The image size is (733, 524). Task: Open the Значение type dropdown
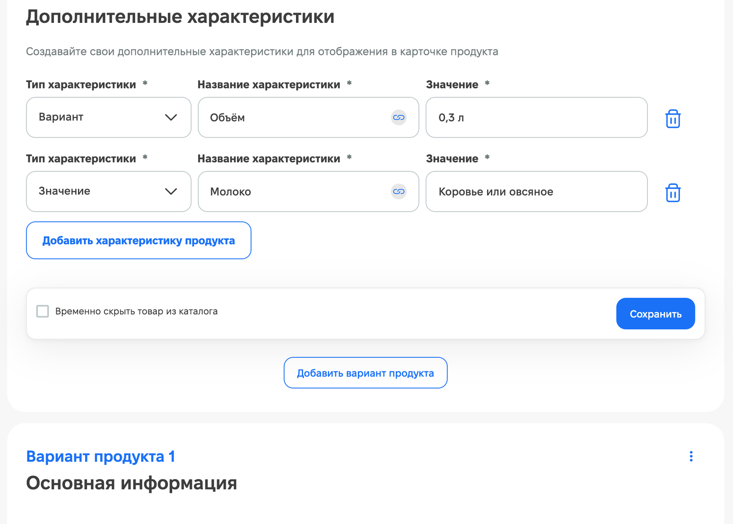[x=109, y=191]
